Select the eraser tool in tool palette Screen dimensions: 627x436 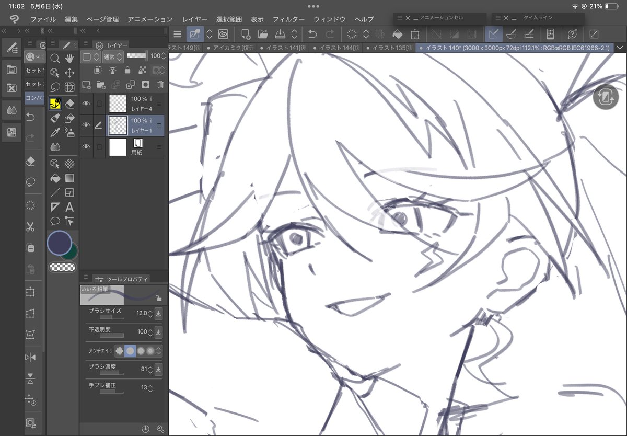coord(69,104)
